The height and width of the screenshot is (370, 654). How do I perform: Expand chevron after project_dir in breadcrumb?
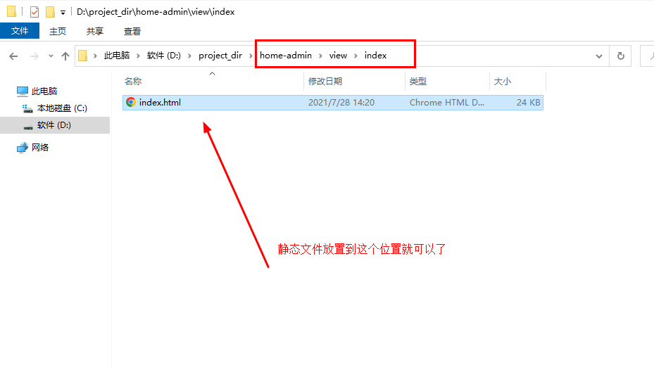point(251,56)
